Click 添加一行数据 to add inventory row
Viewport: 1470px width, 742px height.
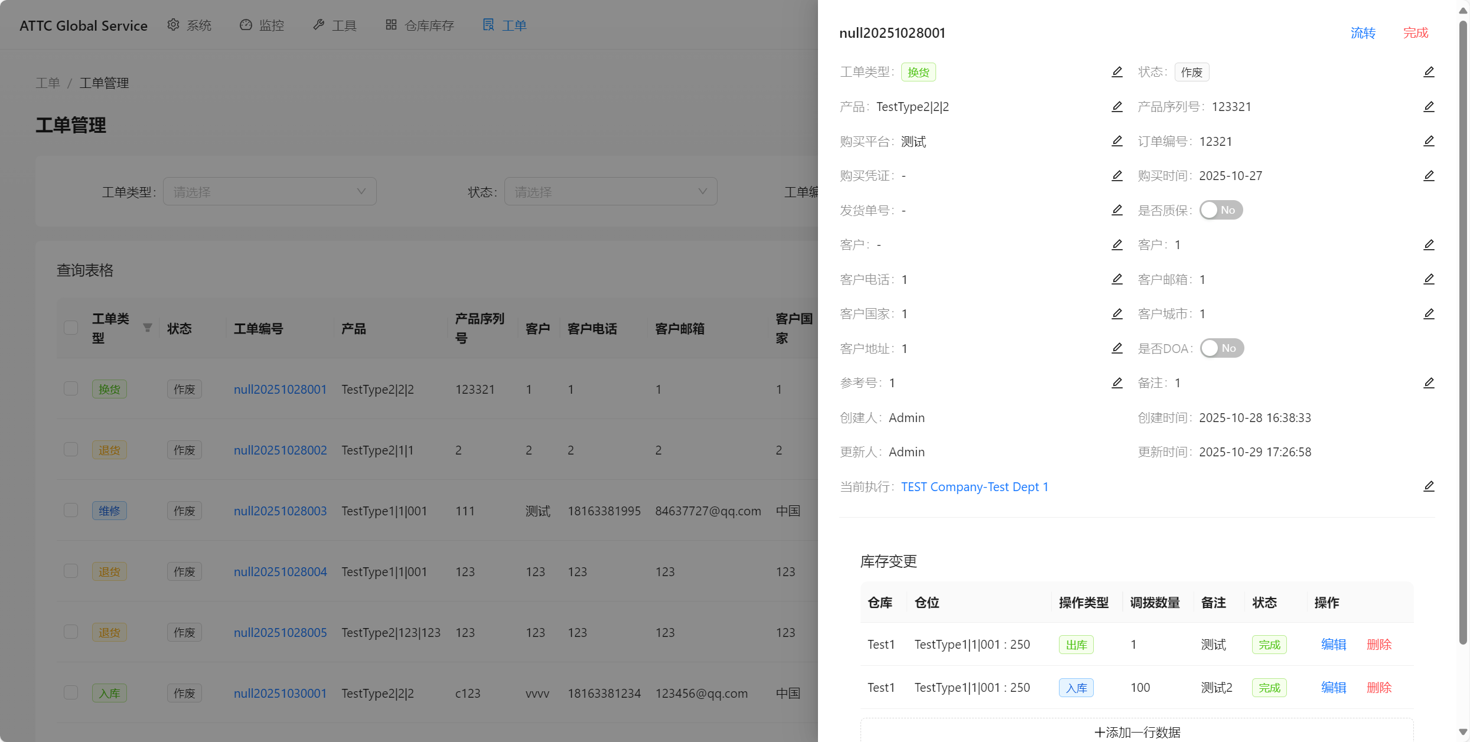(1137, 732)
